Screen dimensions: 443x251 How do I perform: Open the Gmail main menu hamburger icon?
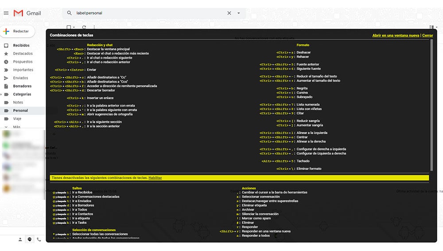pos(6,13)
